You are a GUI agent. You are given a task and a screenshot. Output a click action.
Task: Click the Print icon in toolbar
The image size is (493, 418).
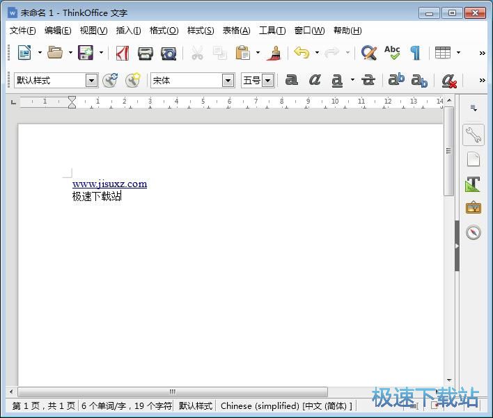[145, 53]
